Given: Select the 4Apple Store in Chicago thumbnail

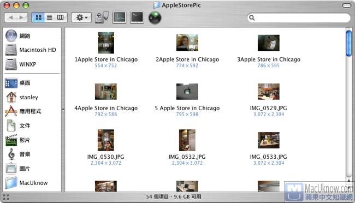Looking at the screenshot, I should (106, 92).
